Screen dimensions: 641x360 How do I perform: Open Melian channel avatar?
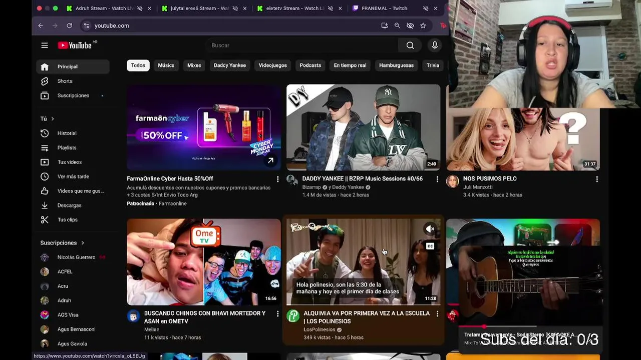(x=133, y=315)
